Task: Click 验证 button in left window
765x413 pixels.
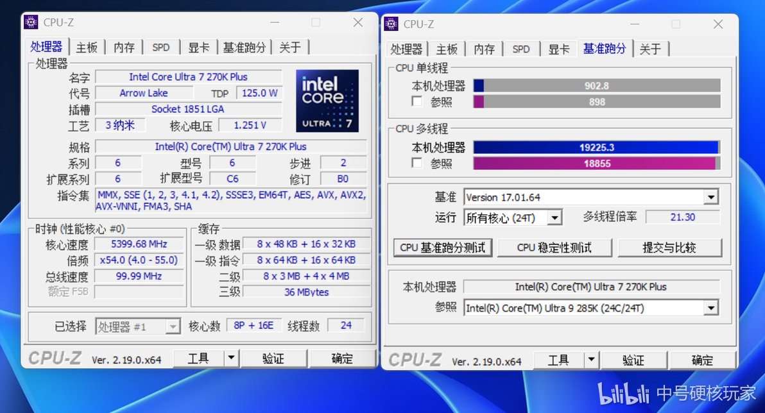Action: pyautogui.click(x=273, y=358)
